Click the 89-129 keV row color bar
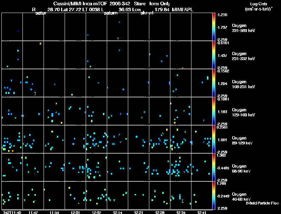Image resolution: width=281 pixels, height=214 pixels. coord(214,139)
